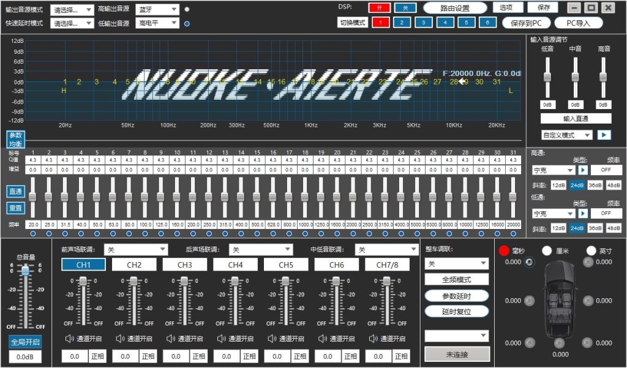Screen dimensions: 627x368
Task: Click the play arrow beside 自定义模式
Action: pos(604,135)
